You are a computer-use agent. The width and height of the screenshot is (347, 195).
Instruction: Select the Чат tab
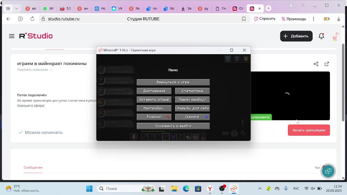(x=317, y=167)
